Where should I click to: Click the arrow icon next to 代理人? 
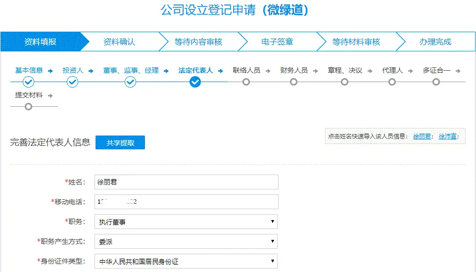(x=410, y=71)
